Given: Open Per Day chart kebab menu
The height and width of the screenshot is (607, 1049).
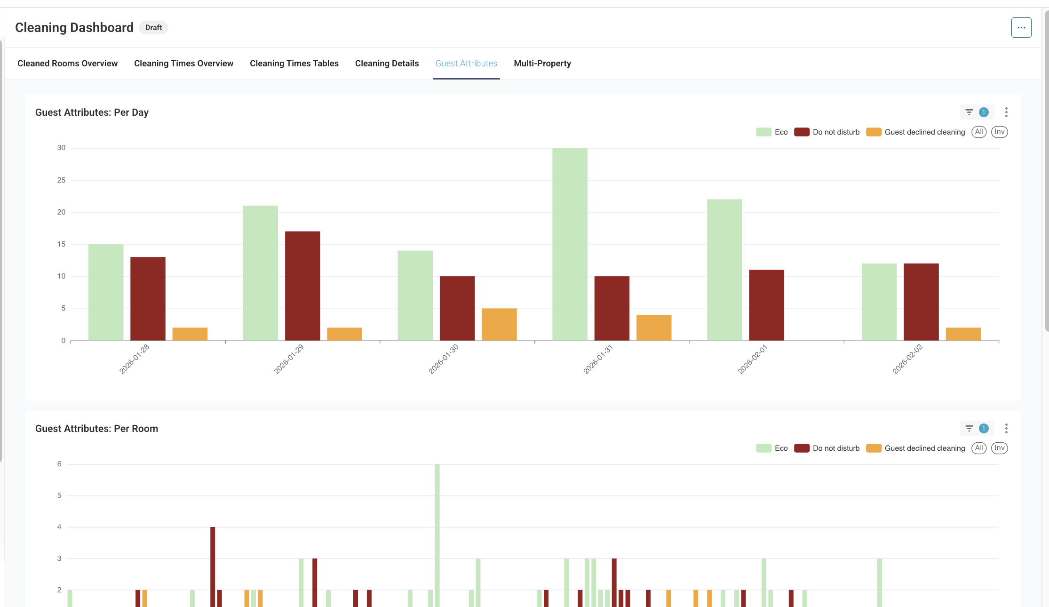Looking at the screenshot, I should tap(1006, 112).
